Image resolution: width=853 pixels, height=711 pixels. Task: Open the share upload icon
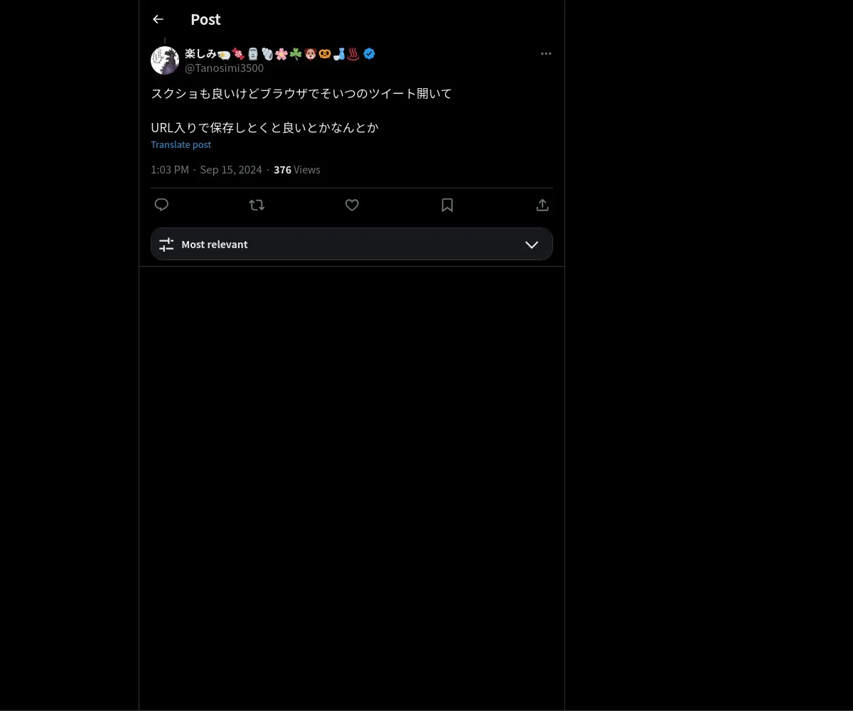542,205
